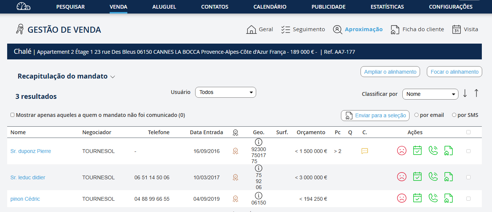Tick the select-all checkbox in table header

pos(468,132)
